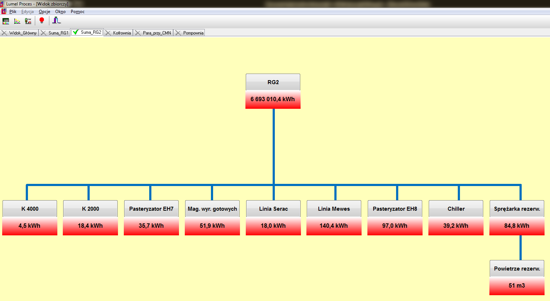This screenshot has height=301, width=550.
Task: Open the Okno menu
Action: [60, 12]
